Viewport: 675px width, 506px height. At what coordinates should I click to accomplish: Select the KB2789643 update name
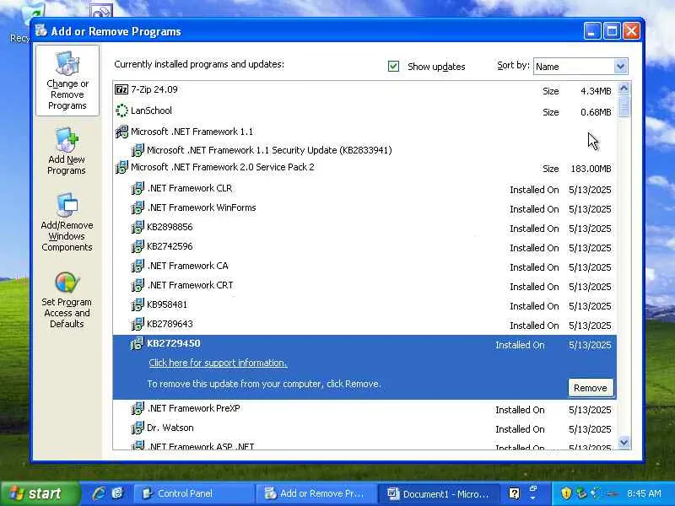click(x=170, y=324)
